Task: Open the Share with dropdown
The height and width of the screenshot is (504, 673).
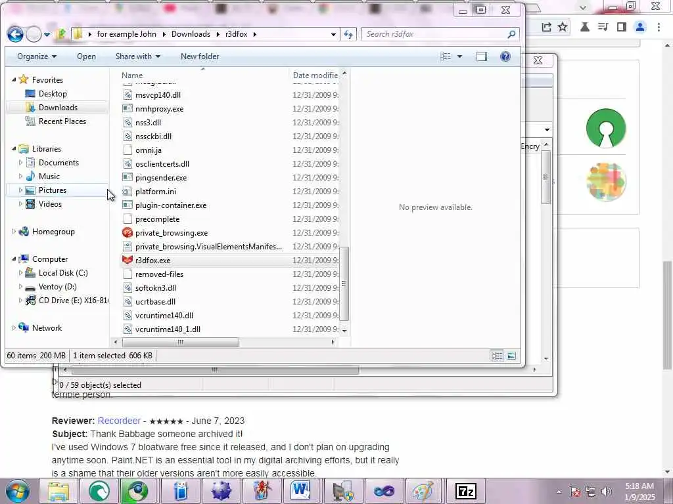Action: (x=138, y=56)
